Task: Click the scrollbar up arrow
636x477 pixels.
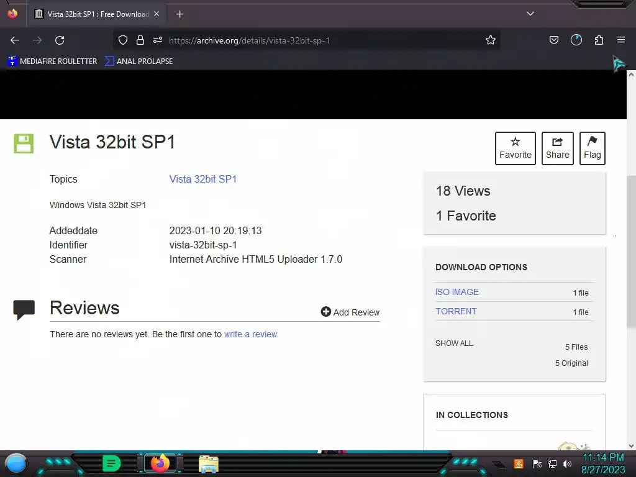Action: coord(631,75)
